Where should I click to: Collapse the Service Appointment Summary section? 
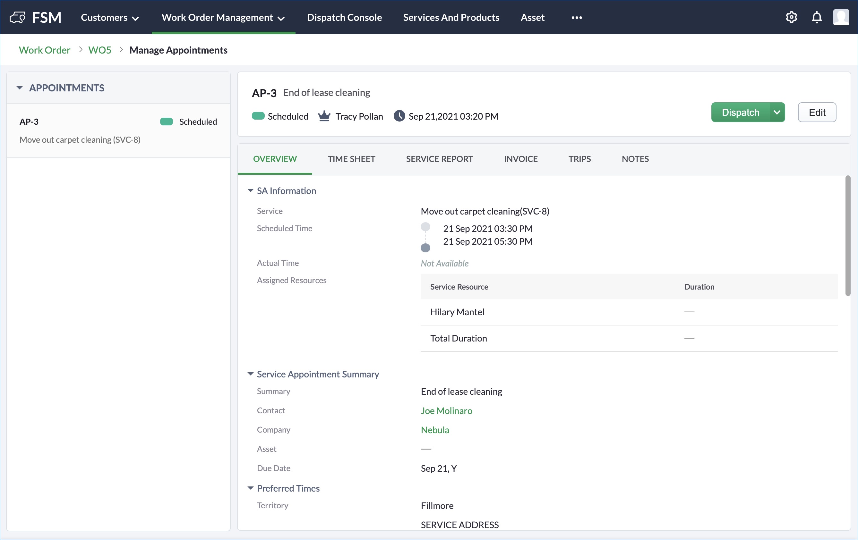251,374
